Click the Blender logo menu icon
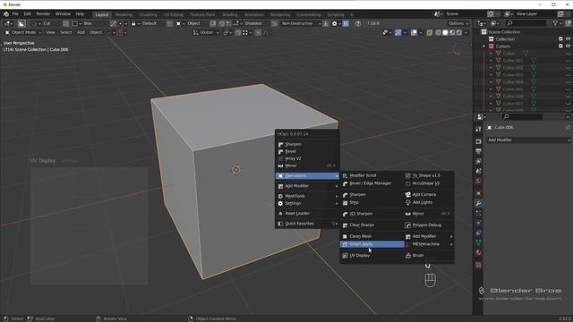 tap(6, 14)
